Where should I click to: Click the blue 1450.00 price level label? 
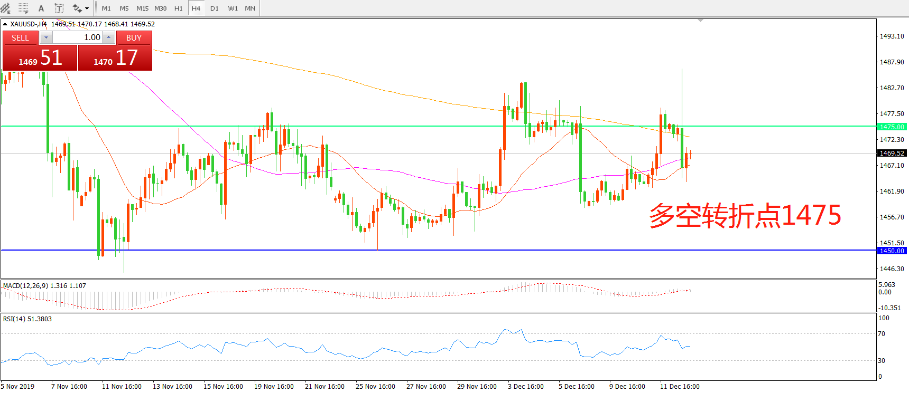click(x=892, y=251)
